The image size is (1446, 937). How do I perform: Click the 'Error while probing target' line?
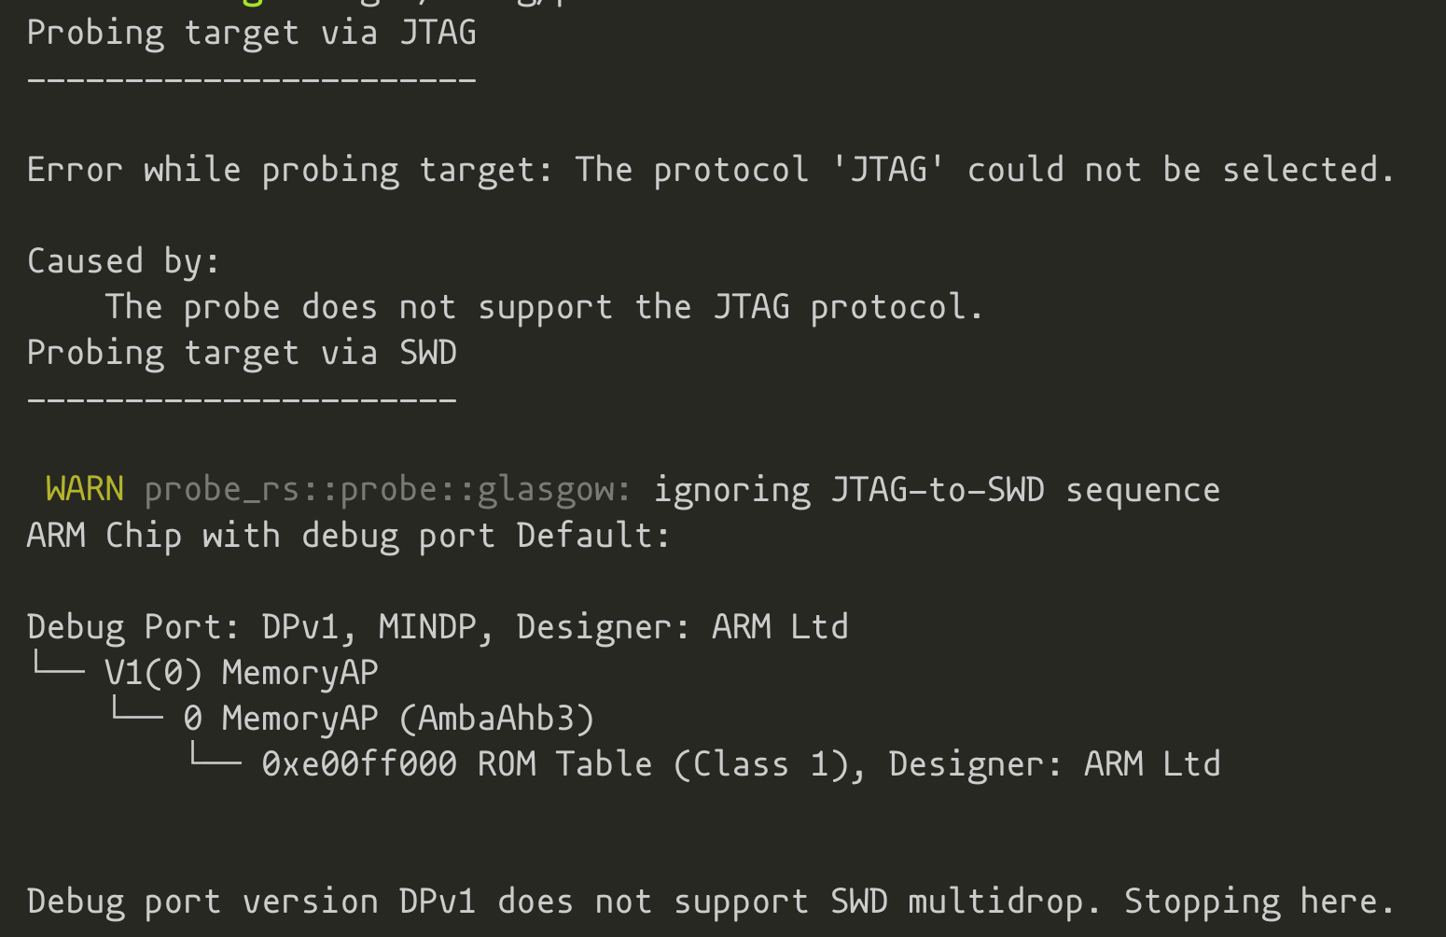tap(711, 171)
